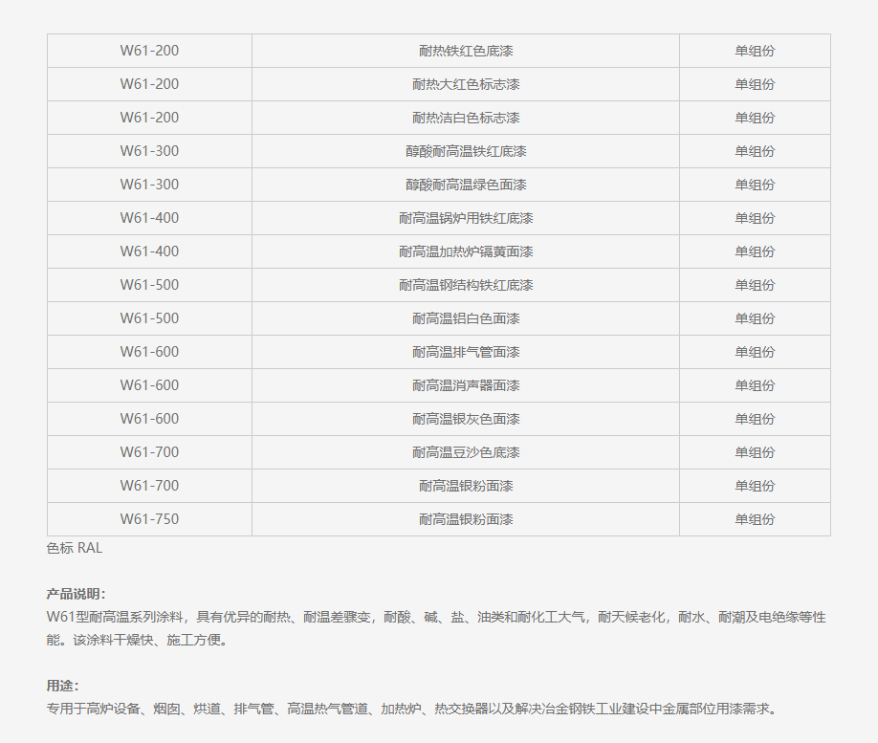Click the 耐高温铝白色面漆 table cell

point(464,317)
